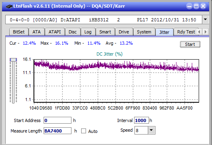Image resolution: width=212 pixels, height=145 pixels.
Task: Open the drive selection dropdown arrow
Action: 206,20
